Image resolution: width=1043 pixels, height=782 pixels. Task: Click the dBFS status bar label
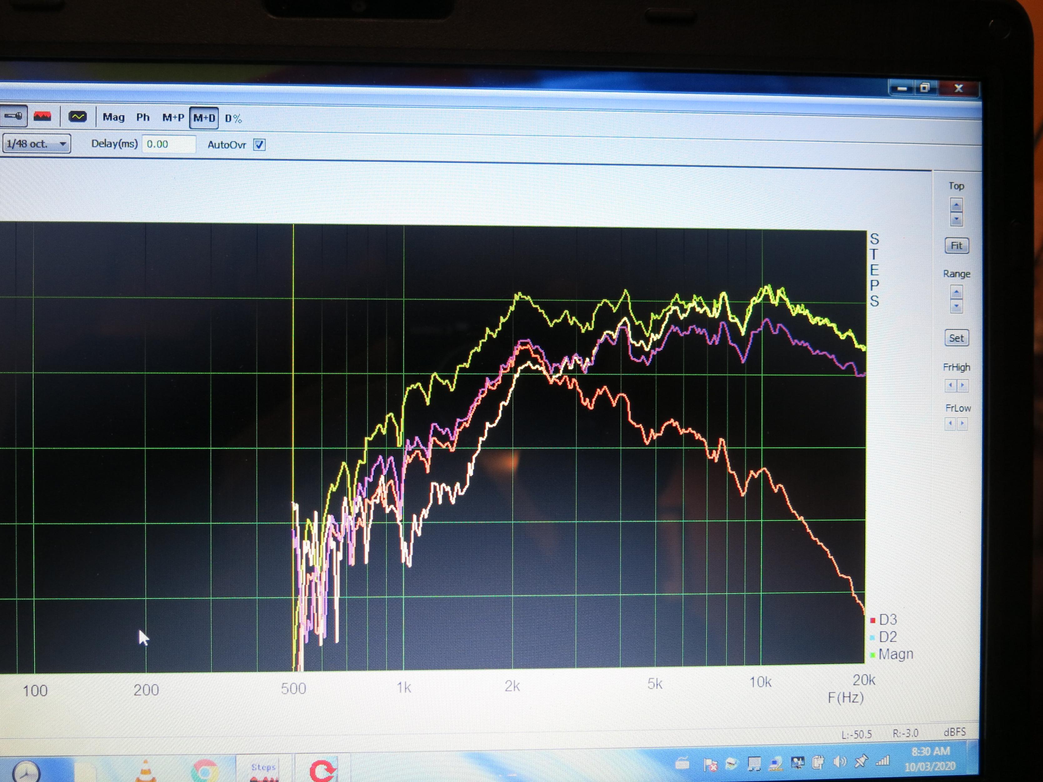tap(955, 732)
